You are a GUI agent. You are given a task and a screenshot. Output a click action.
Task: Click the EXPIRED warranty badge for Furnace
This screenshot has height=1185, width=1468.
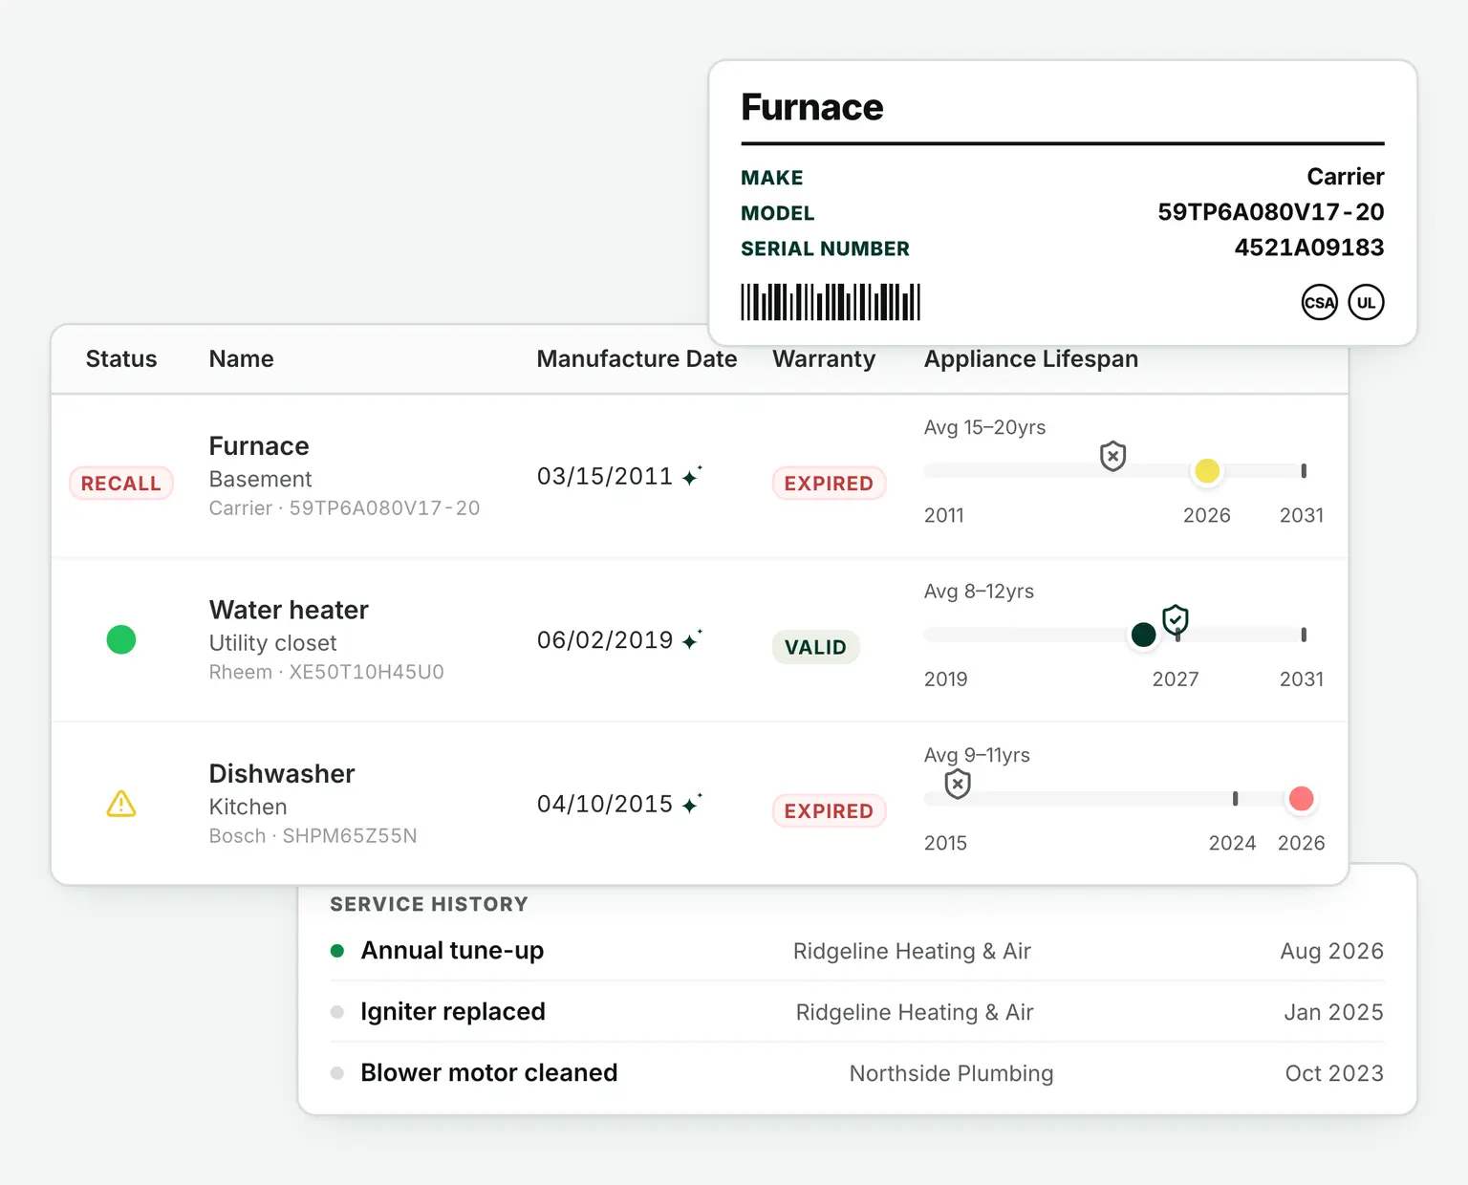tap(829, 484)
